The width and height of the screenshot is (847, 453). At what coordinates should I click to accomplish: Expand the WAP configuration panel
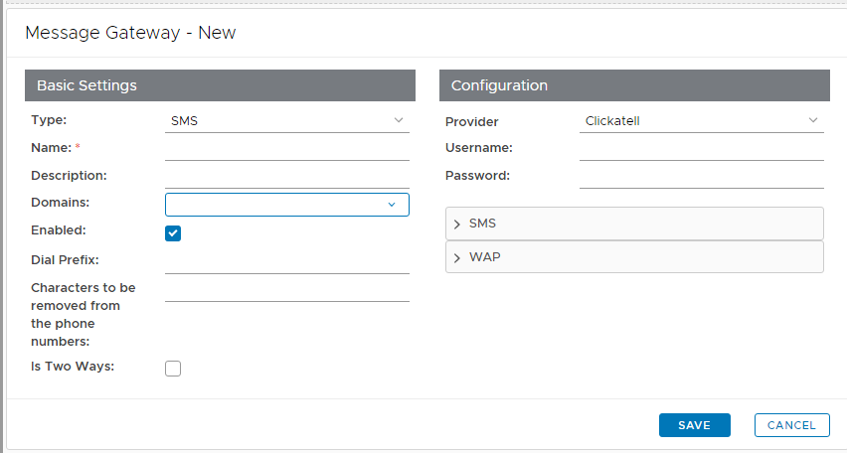click(634, 256)
